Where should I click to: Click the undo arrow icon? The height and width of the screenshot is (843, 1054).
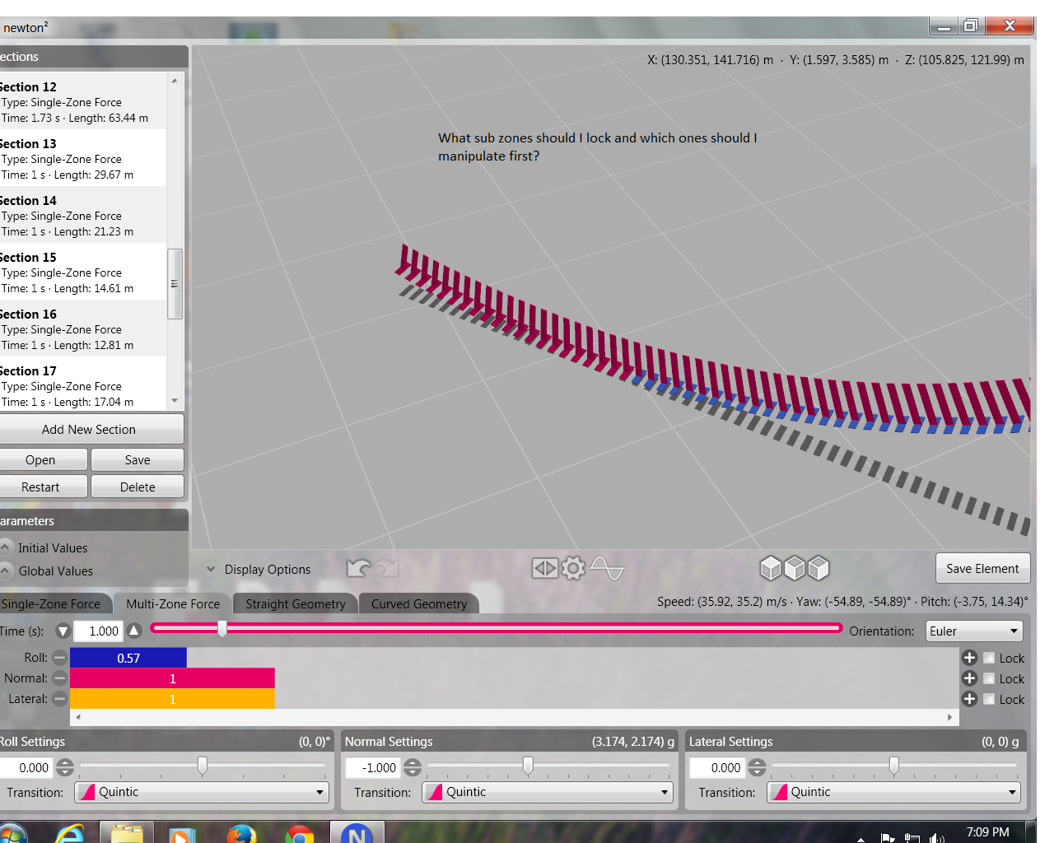(359, 568)
